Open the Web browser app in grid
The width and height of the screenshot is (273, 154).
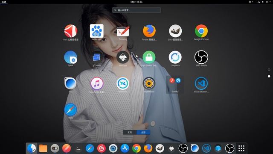(70, 110)
